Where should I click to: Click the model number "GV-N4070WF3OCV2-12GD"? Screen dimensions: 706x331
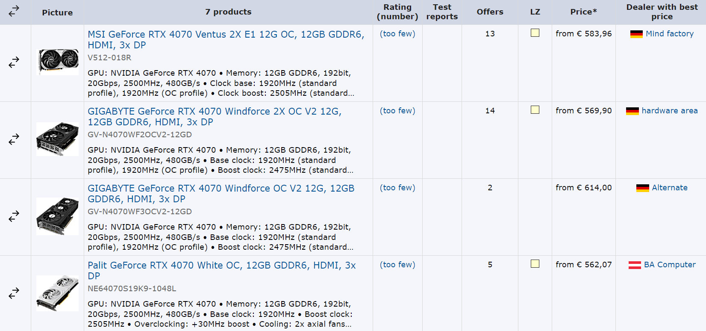point(140,212)
